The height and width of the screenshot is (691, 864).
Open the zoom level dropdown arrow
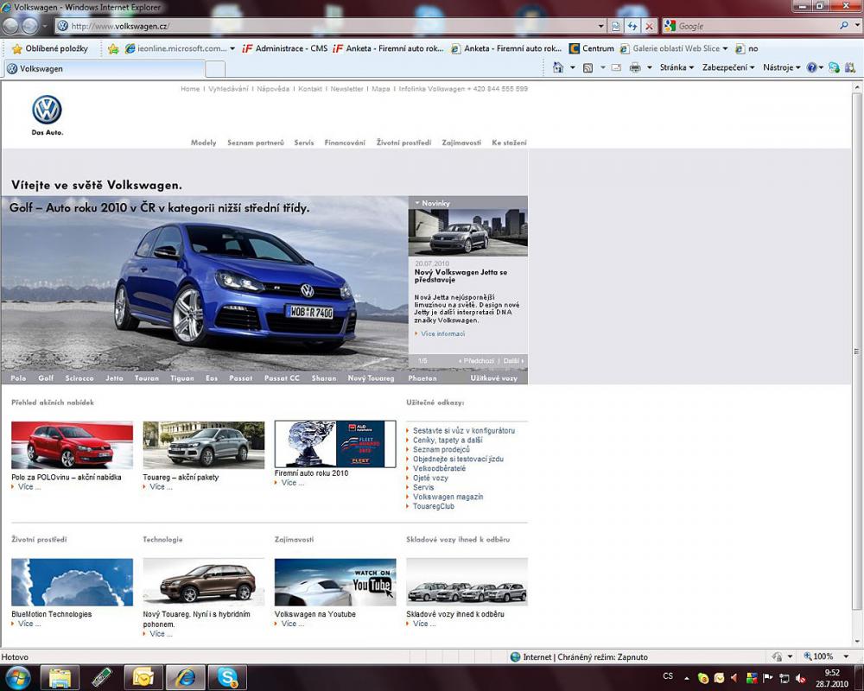tap(847, 656)
